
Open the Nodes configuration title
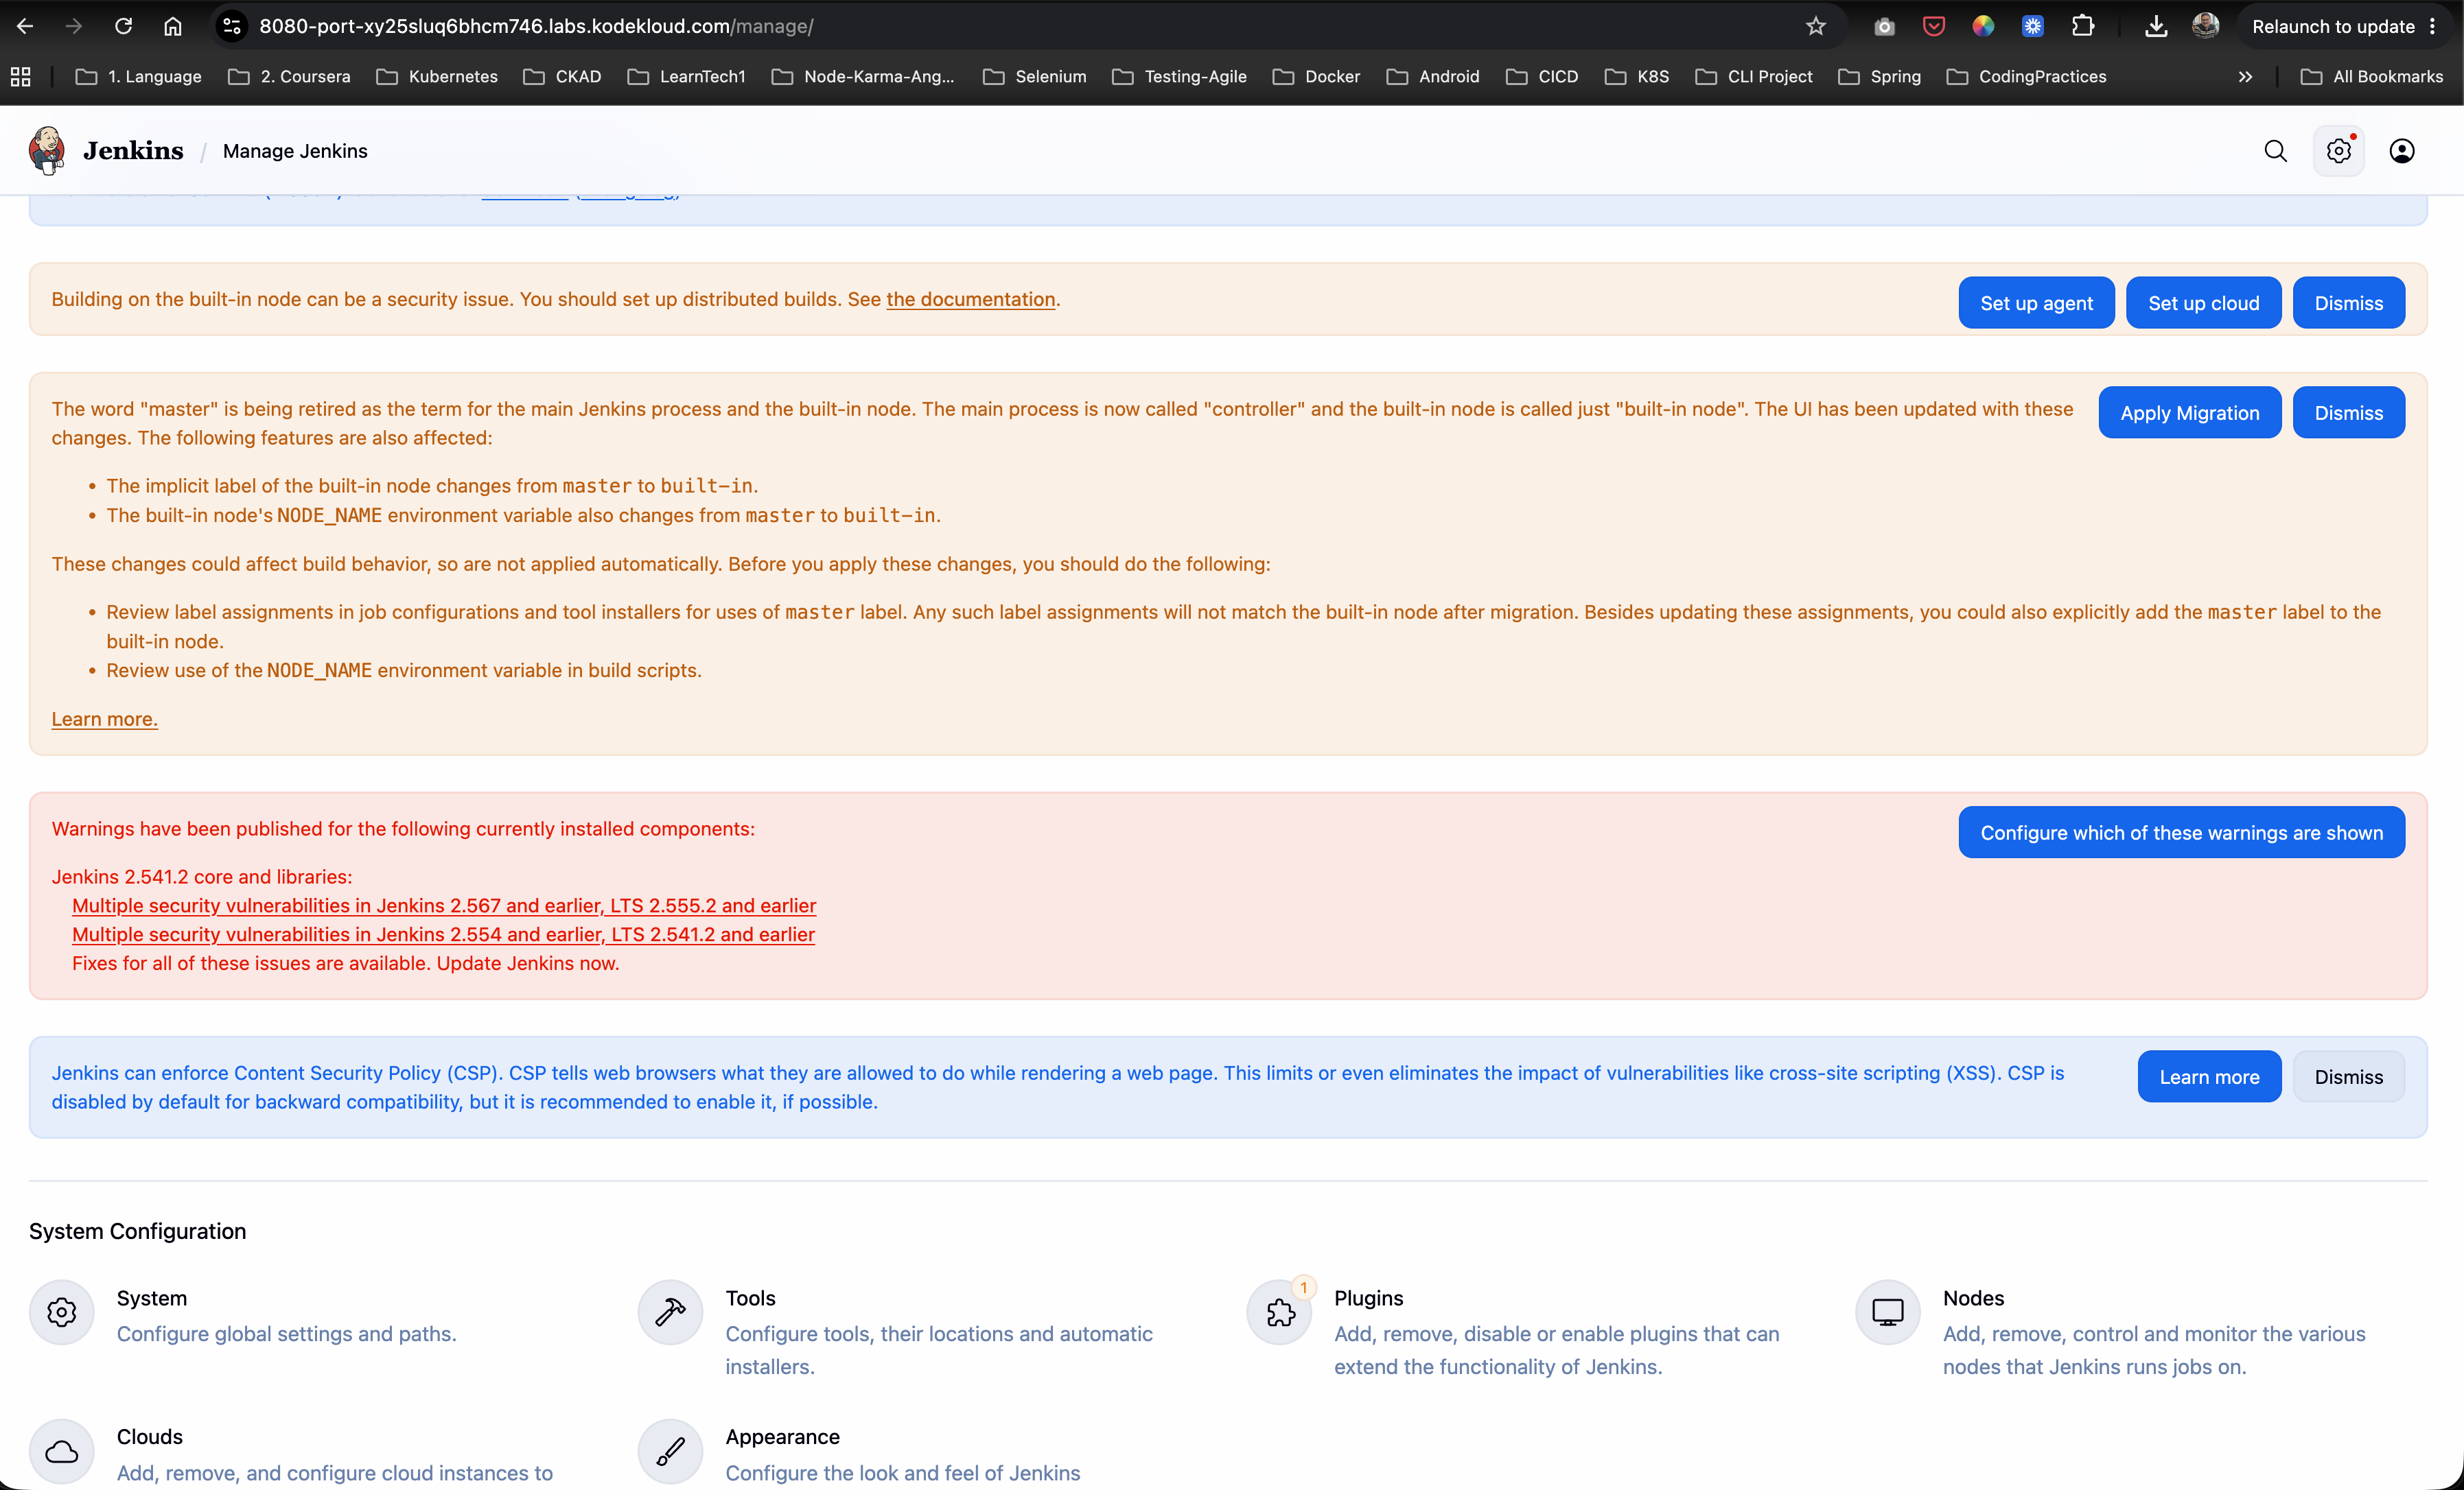[1973, 1298]
